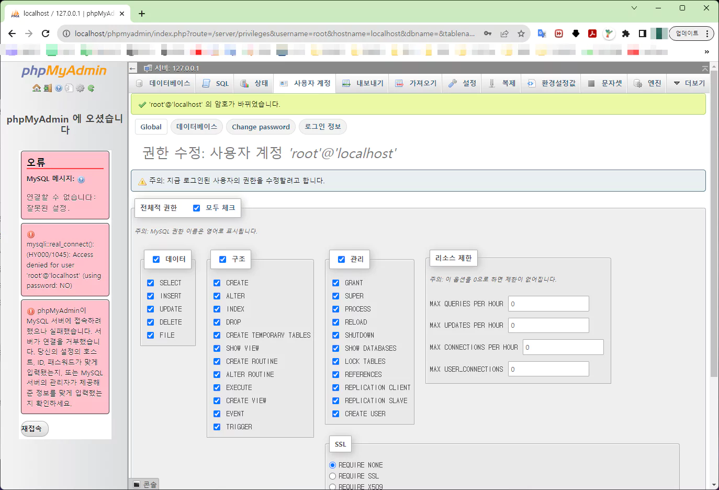Screen dimensions: 719x490
Task: Uncheck the SELECT privilege
Action: pyautogui.click(x=151, y=283)
